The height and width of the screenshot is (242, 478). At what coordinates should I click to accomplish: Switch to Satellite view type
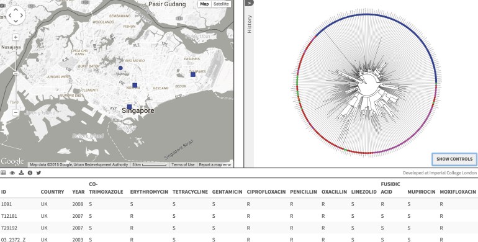[x=221, y=4]
